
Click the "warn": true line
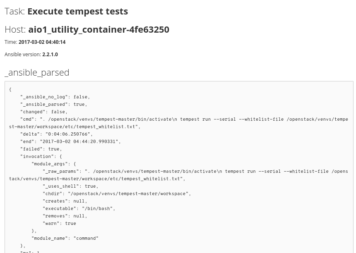pos(59,224)
